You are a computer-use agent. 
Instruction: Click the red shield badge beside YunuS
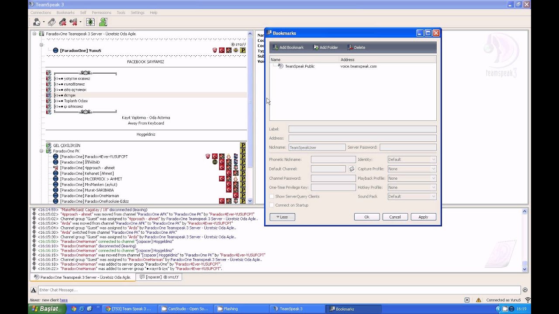point(215,51)
